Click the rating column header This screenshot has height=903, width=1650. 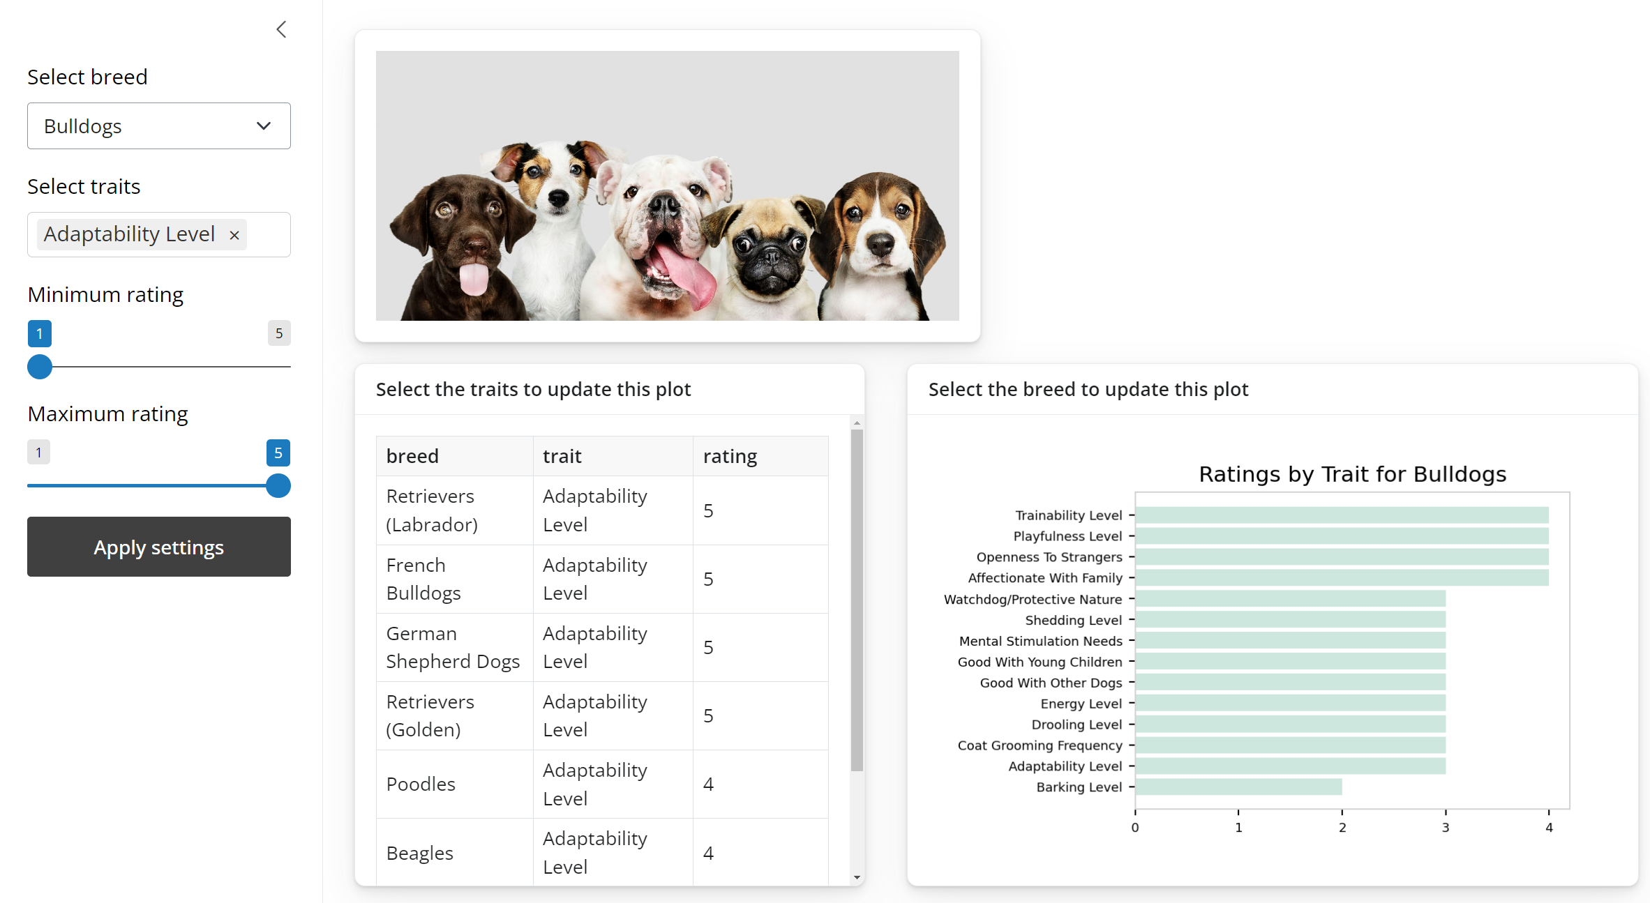point(730,455)
